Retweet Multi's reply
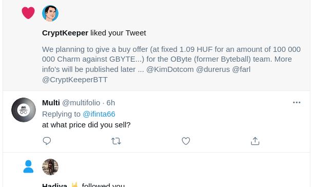Screen dimensions: 315x187 (116, 141)
